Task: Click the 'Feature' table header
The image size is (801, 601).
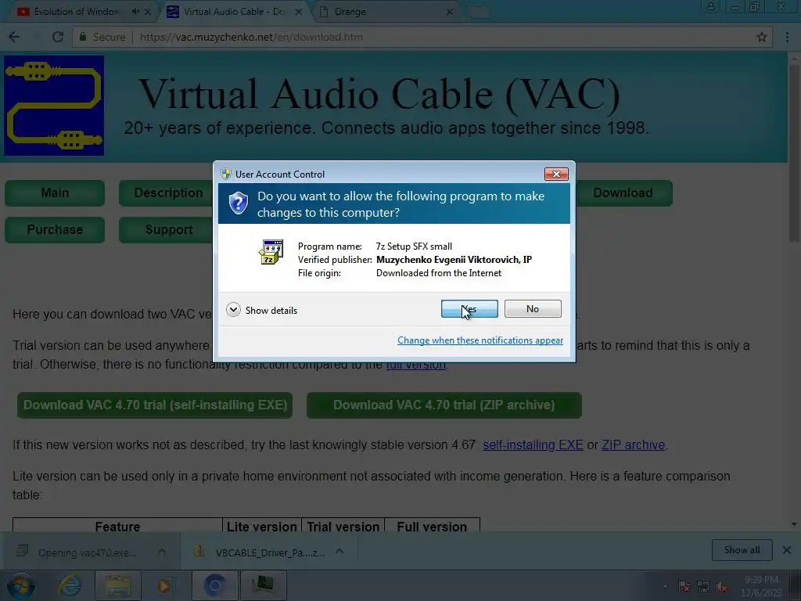Action: (x=117, y=527)
